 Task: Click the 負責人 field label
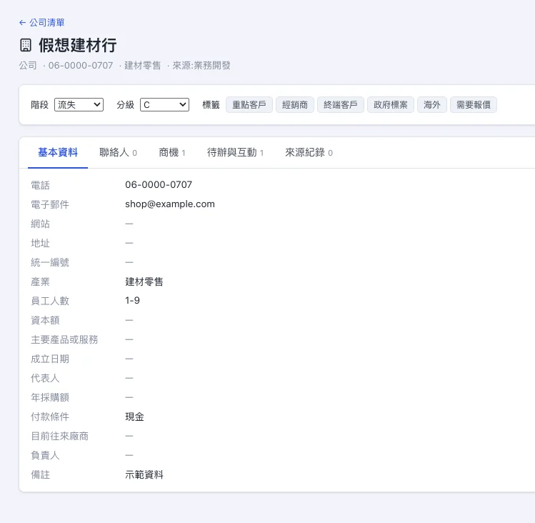point(45,455)
